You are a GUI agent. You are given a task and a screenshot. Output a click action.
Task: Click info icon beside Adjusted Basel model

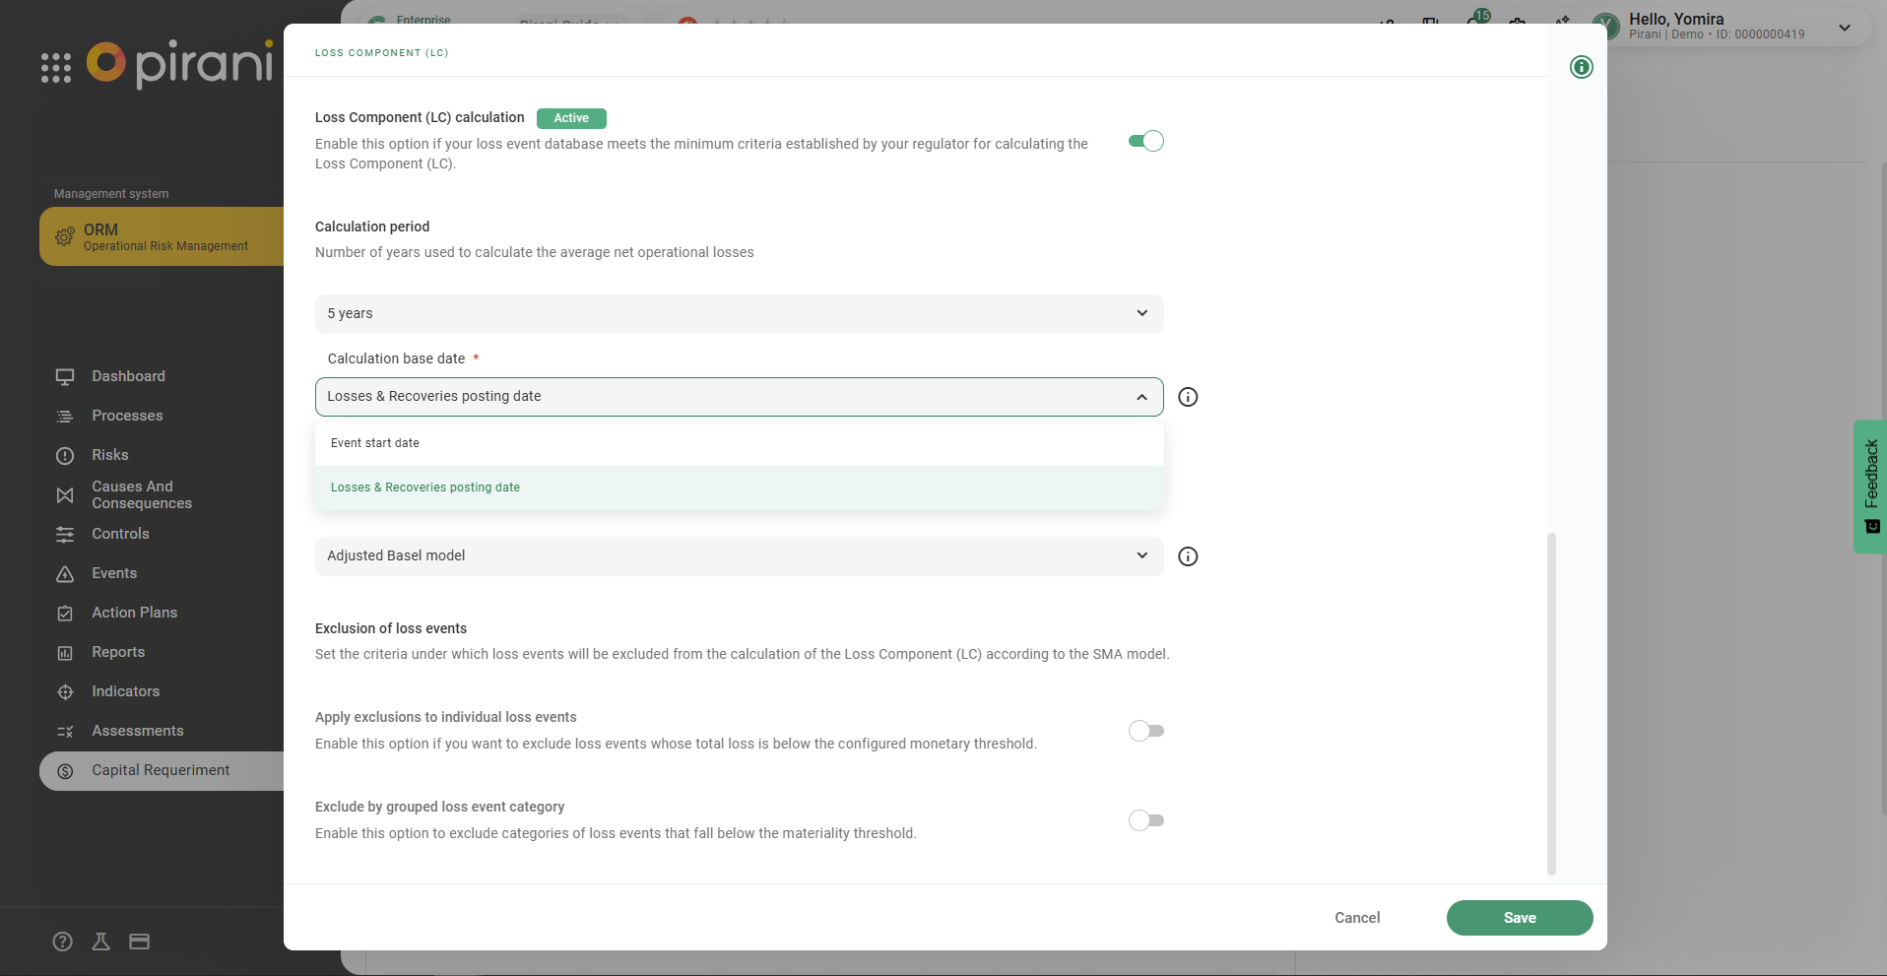coord(1188,556)
